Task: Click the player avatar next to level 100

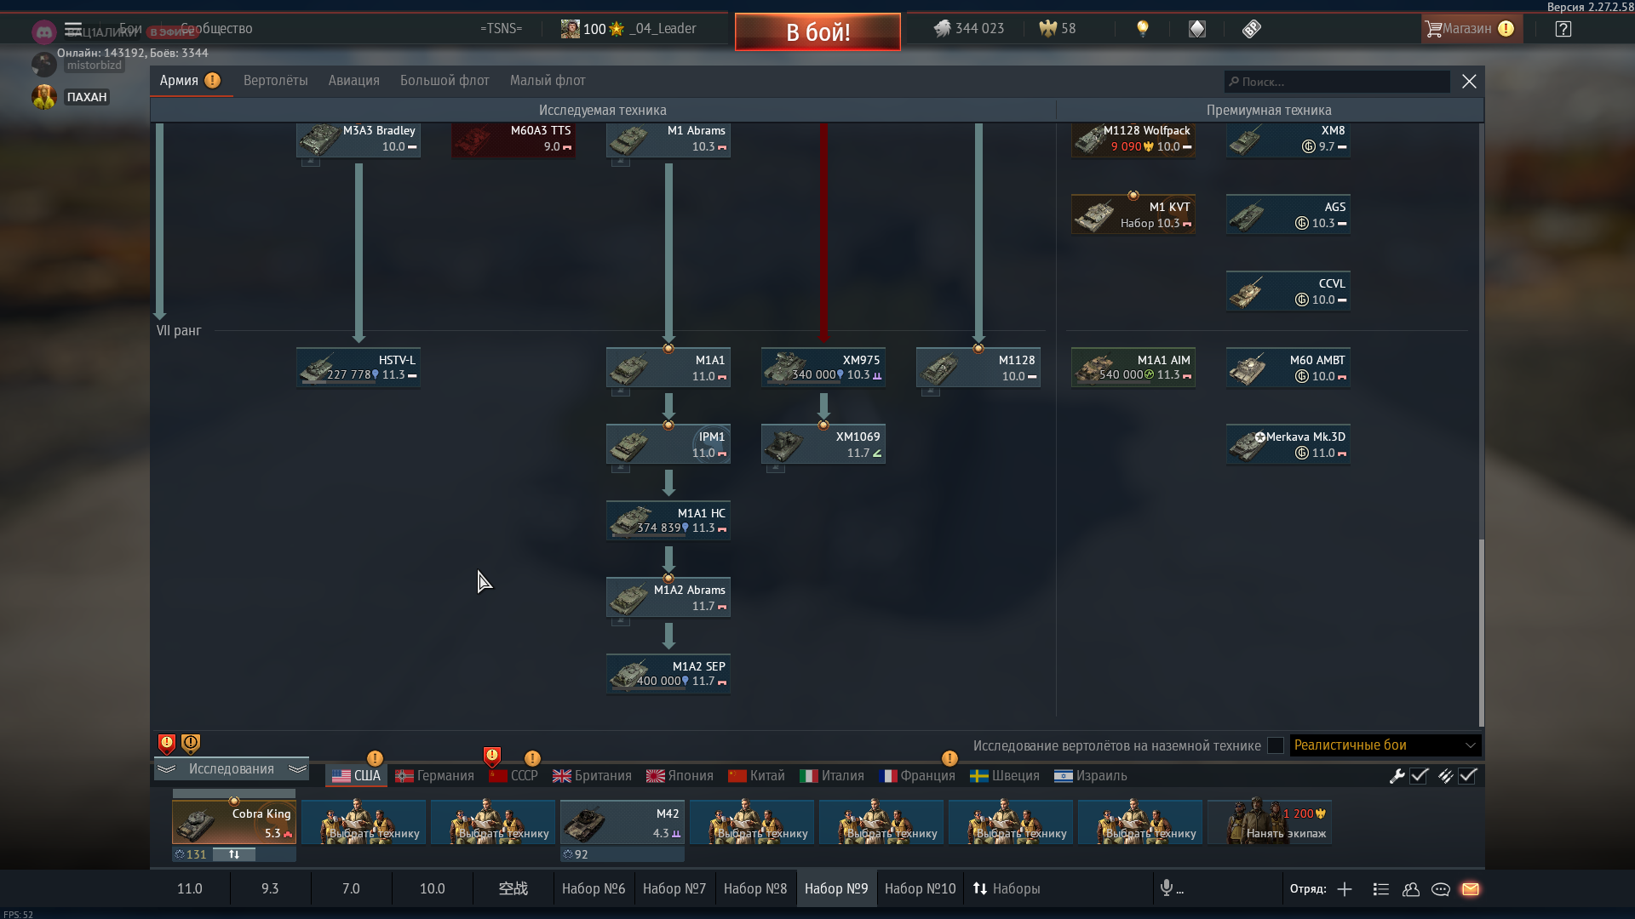Action: (x=570, y=28)
